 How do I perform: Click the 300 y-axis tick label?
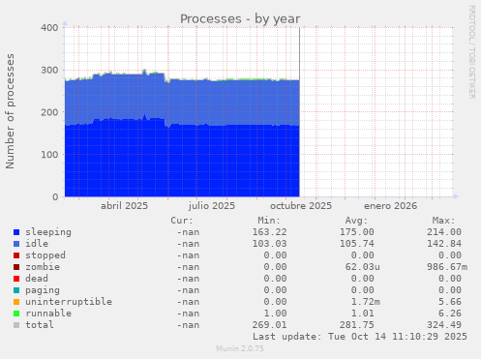click(x=49, y=70)
